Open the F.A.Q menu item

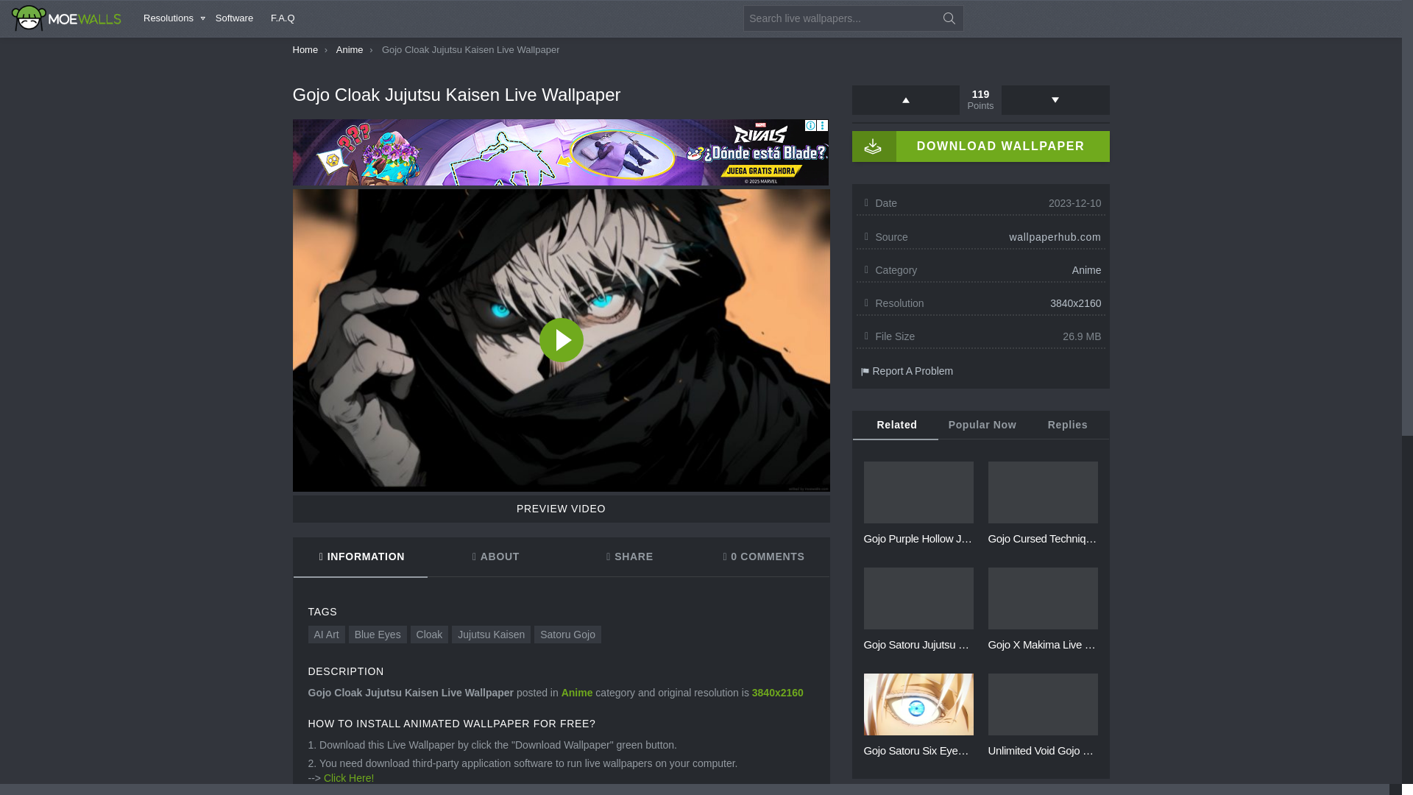[283, 18]
